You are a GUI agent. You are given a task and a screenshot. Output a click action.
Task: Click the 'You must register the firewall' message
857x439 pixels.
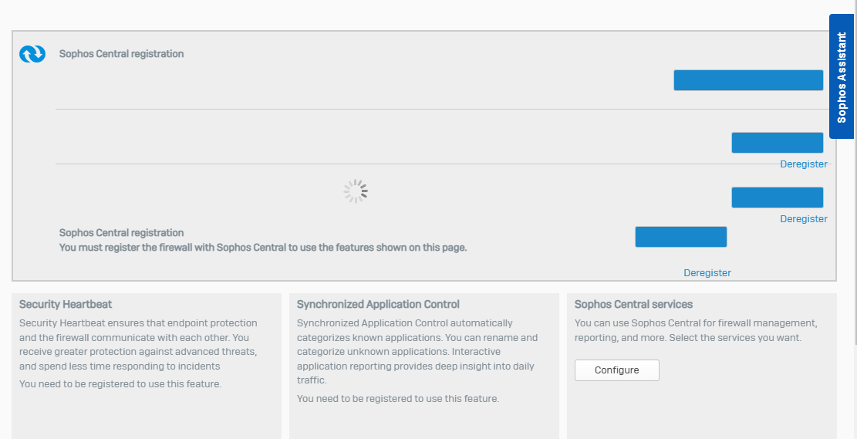click(263, 247)
